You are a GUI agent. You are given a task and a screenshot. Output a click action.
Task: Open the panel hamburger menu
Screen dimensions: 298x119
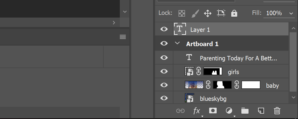click(x=122, y=37)
